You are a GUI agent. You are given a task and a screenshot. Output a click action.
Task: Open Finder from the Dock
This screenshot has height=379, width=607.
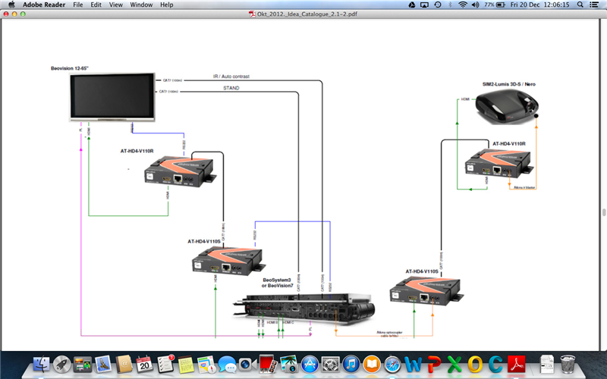(x=41, y=365)
